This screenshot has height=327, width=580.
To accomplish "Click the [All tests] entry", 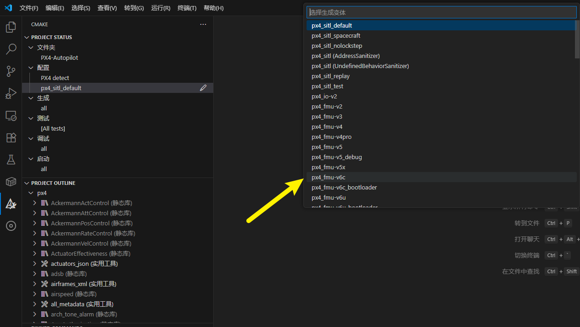I will [x=118, y=128].
